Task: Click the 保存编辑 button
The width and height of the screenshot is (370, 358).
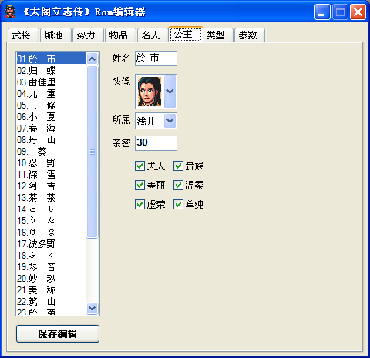Action: point(58,333)
